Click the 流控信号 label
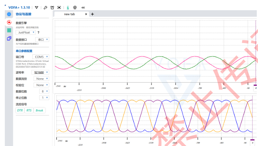 click(21, 105)
